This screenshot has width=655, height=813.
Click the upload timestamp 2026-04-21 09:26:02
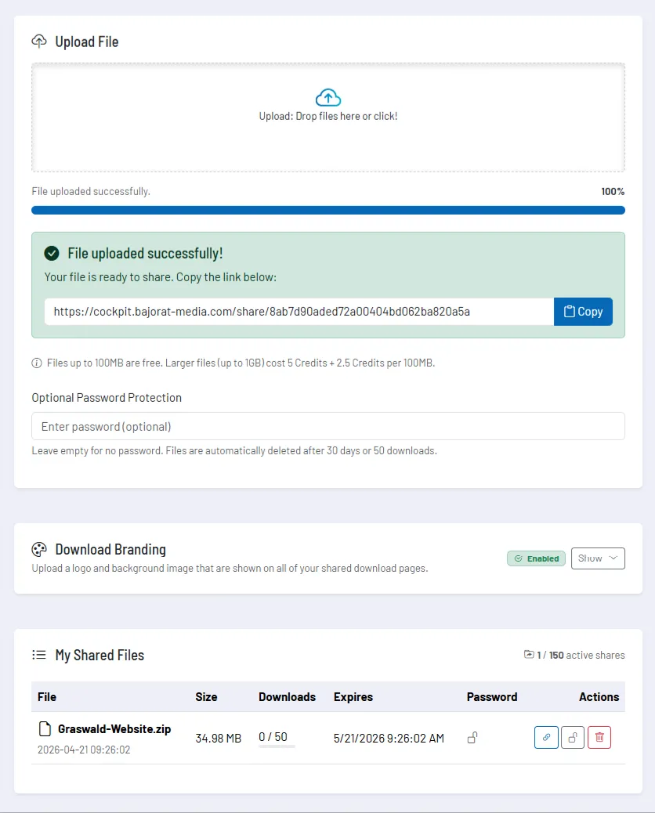click(84, 750)
